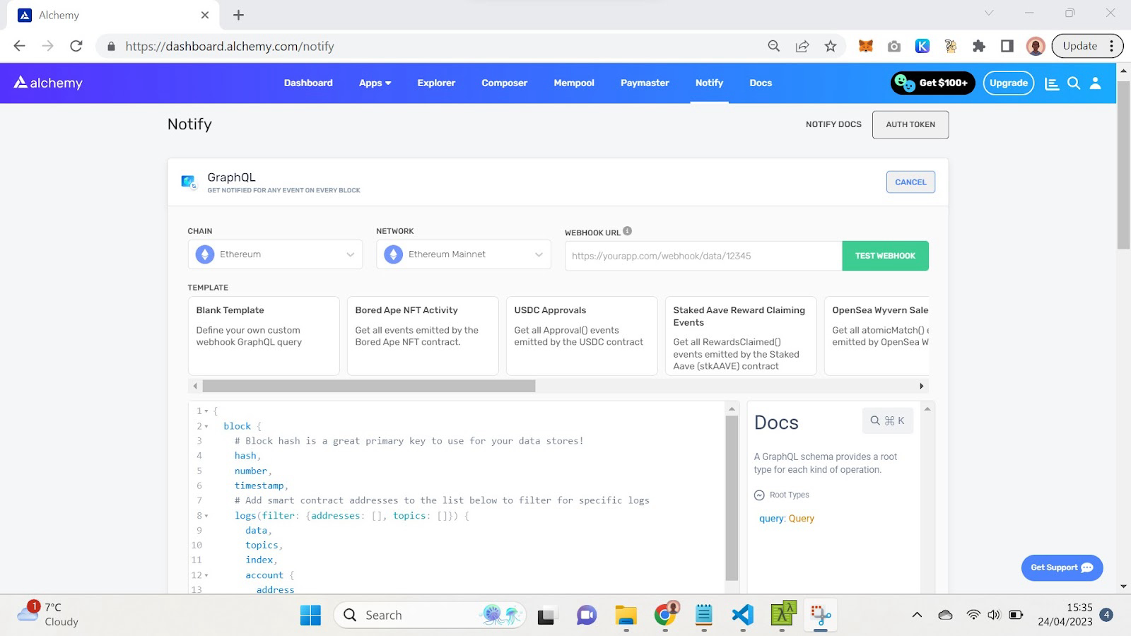Expand the Chain Ethereum dropdown

[275, 254]
